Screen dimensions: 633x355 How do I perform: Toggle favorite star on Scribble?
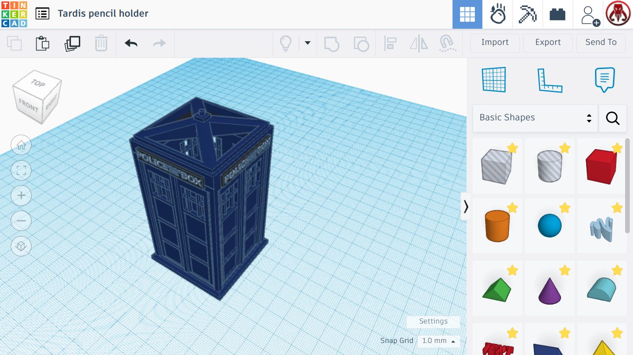(x=617, y=208)
